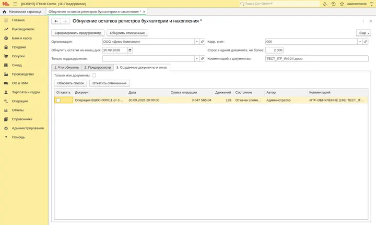Navigate forward with the right arrow
376x225 pixels.
(x=65, y=21)
